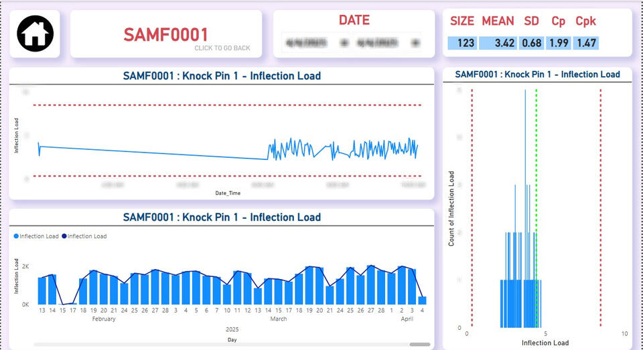Click the CLICK TO GO BACK link
643x350 pixels.
[x=222, y=48]
